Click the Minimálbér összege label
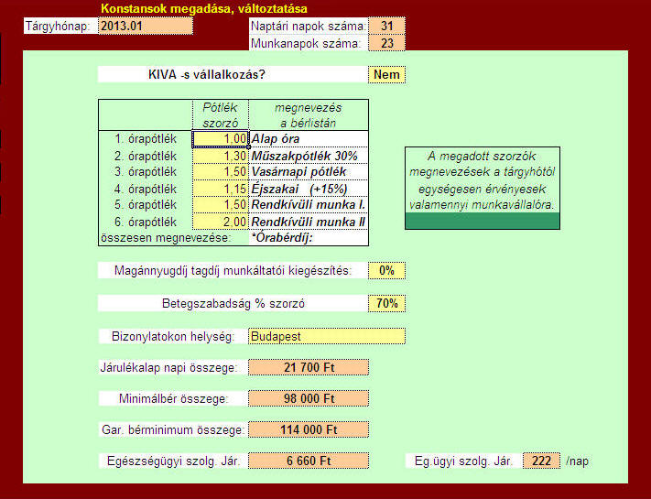 (173, 398)
